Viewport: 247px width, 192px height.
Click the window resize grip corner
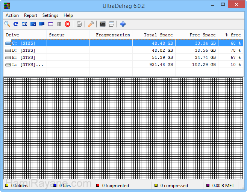[242, 187]
